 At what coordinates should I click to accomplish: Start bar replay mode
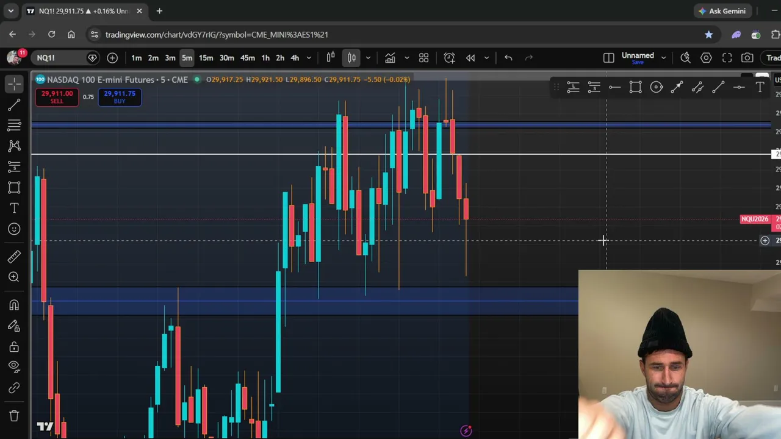[470, 58]
